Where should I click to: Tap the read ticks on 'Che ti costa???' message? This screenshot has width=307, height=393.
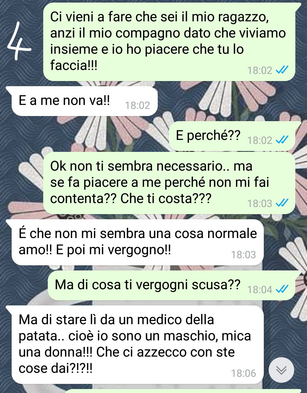(x=282, y=203)
